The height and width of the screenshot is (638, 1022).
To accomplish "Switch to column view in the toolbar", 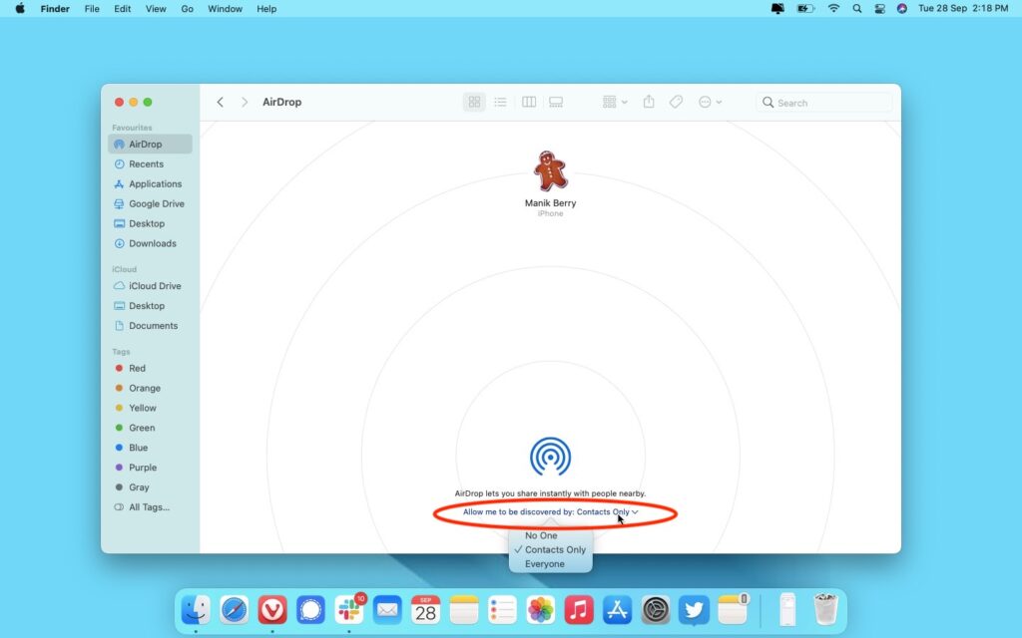I will pos(528,102).
